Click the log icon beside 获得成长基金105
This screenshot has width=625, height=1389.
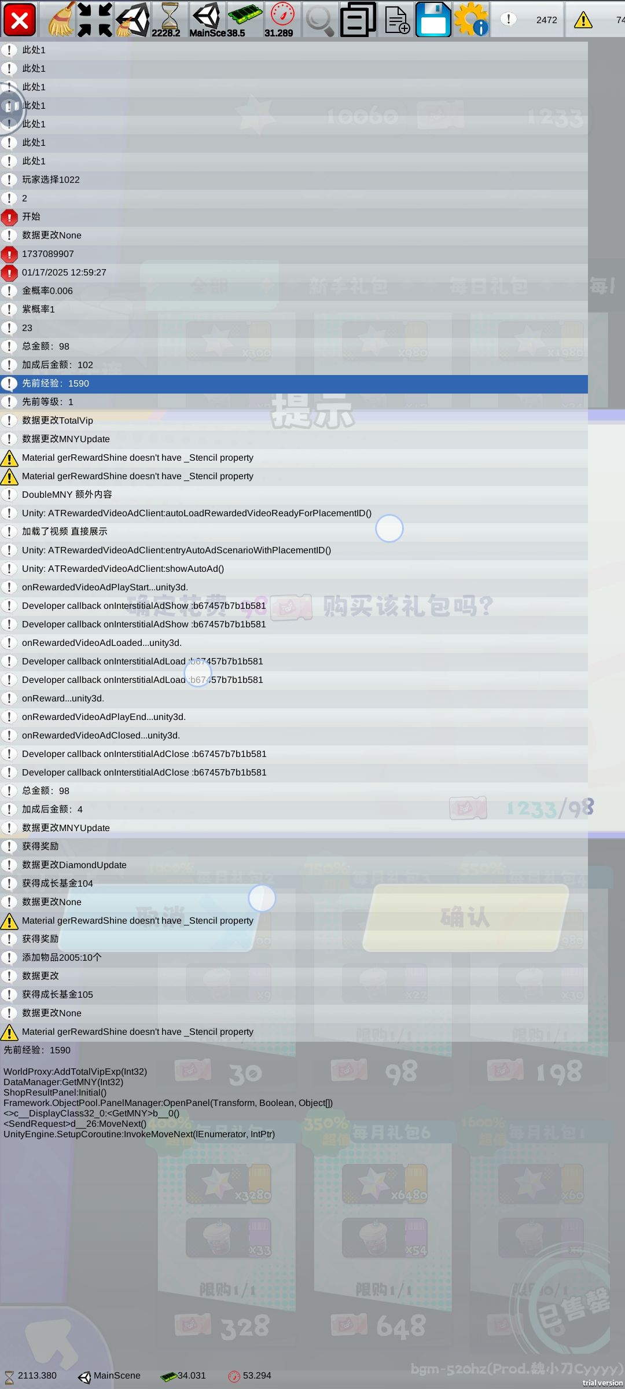(x=9, y=995)
